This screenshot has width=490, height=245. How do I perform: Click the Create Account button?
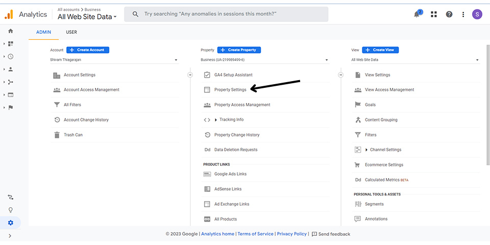coord(88,50)
